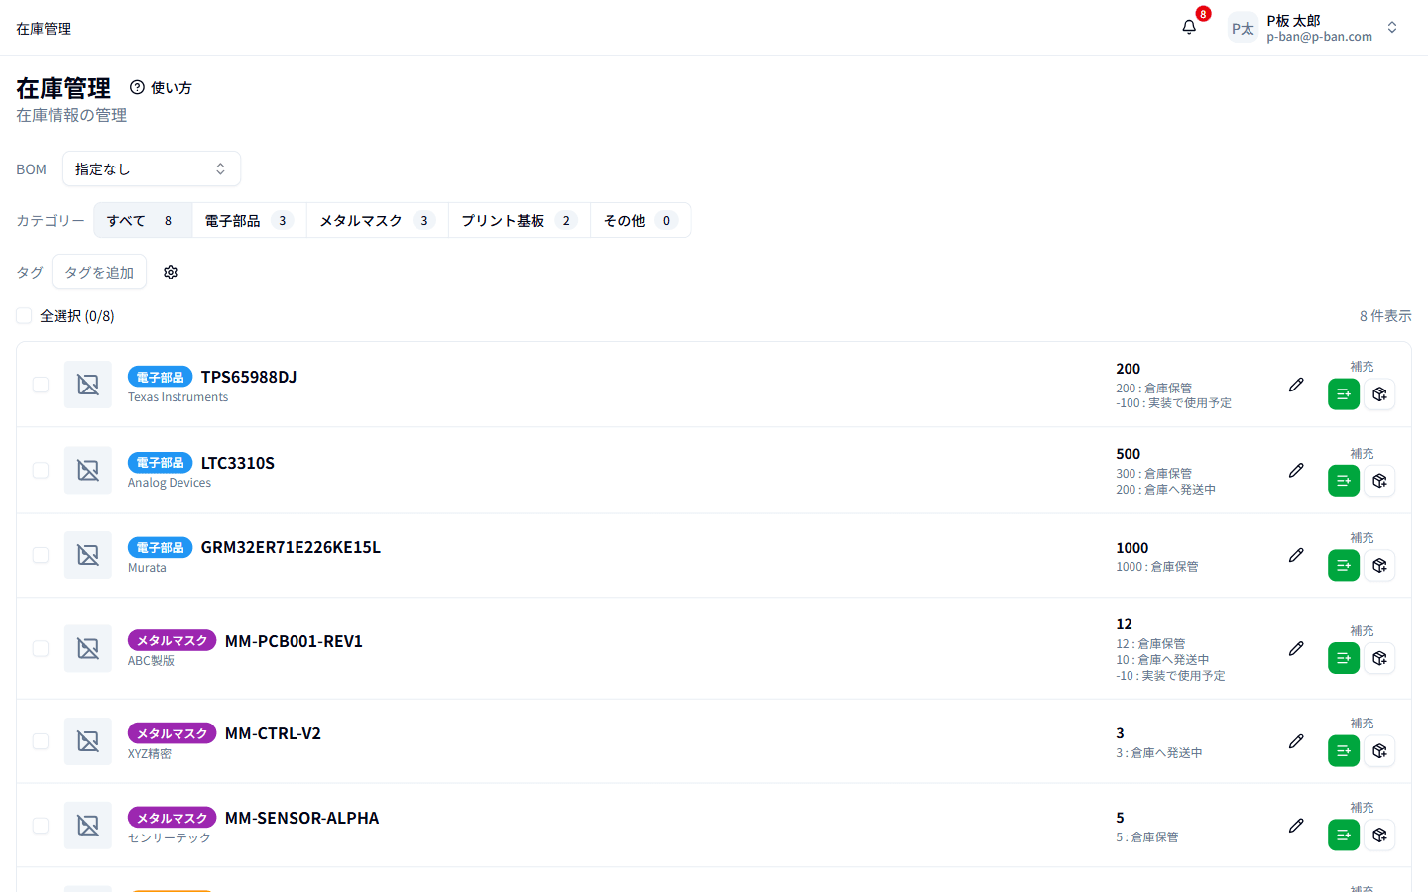Open the notifications bell
This screenshot has height=892, width=1428.
pos(1189,28)
